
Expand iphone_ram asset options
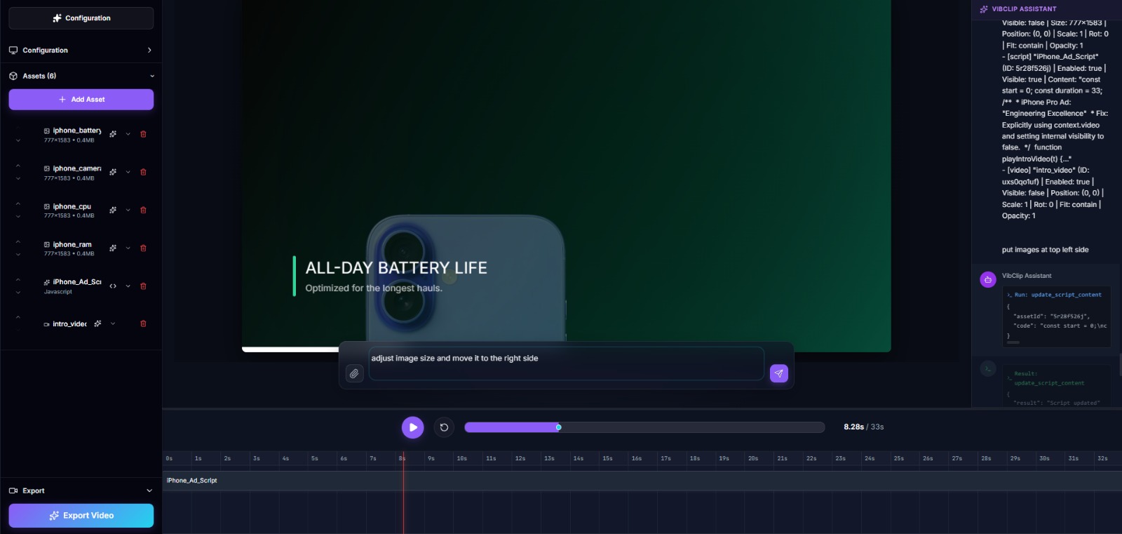pyautogui.click(x=128, y=248)
